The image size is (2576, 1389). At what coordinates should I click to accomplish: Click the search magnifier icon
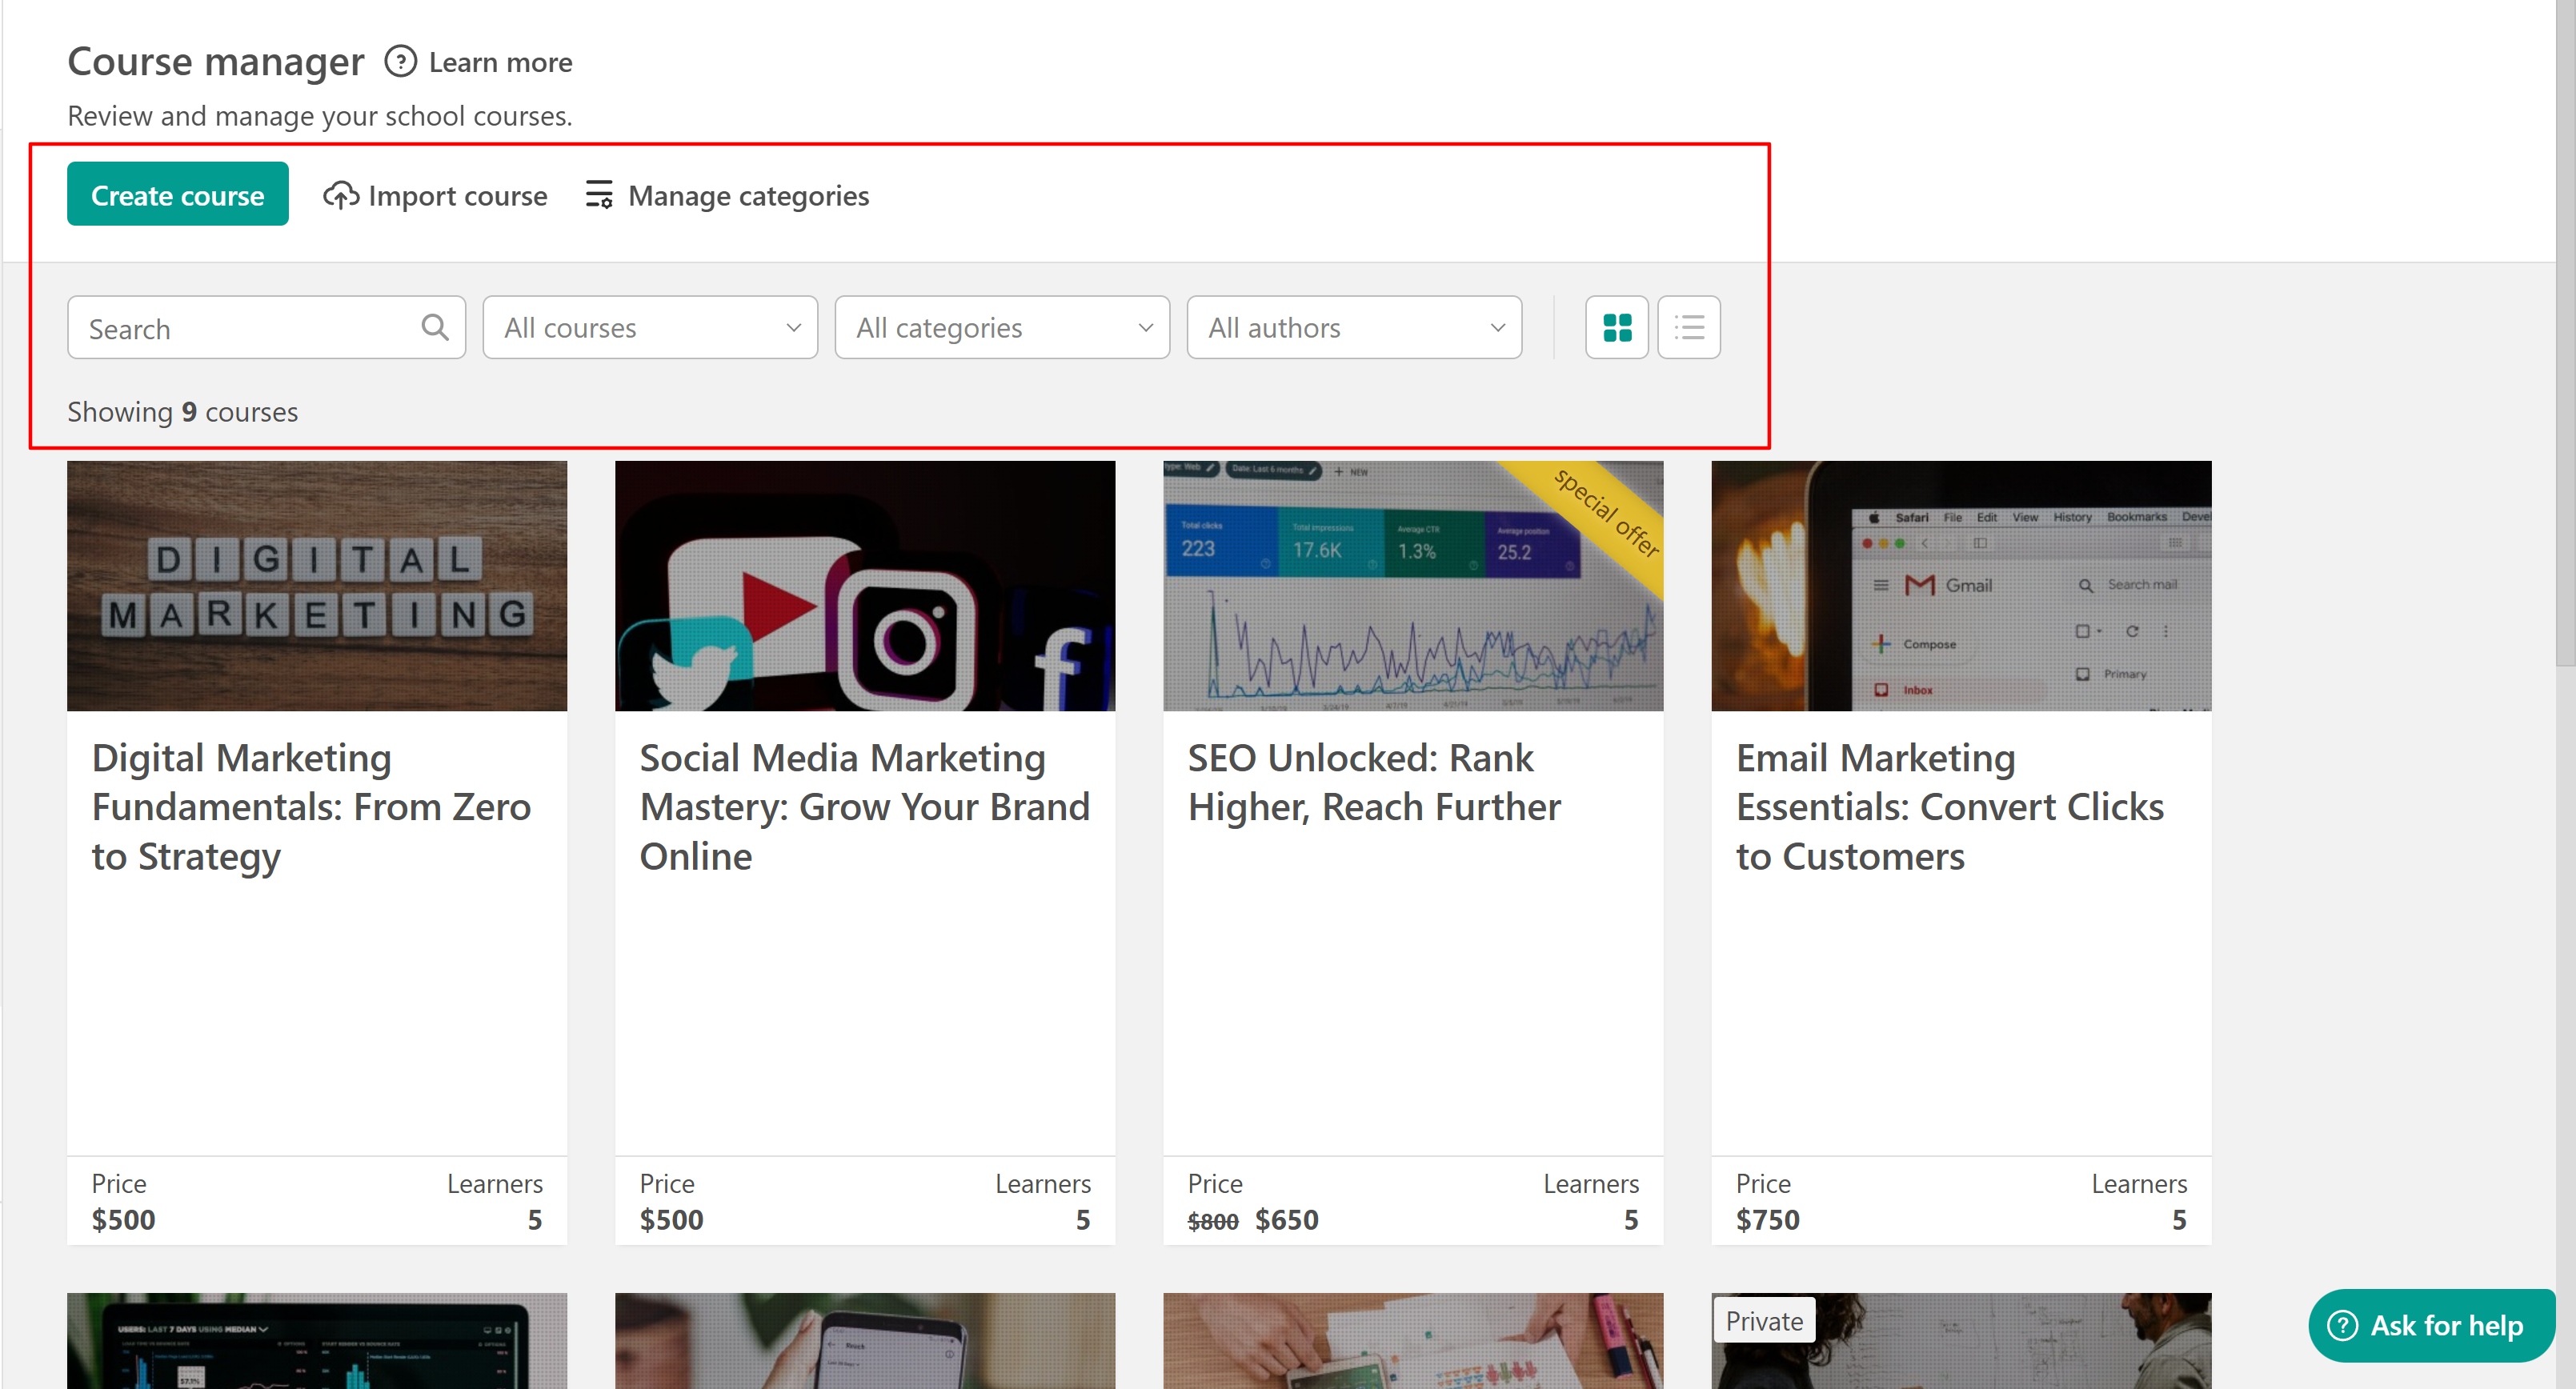pos(435,327)
